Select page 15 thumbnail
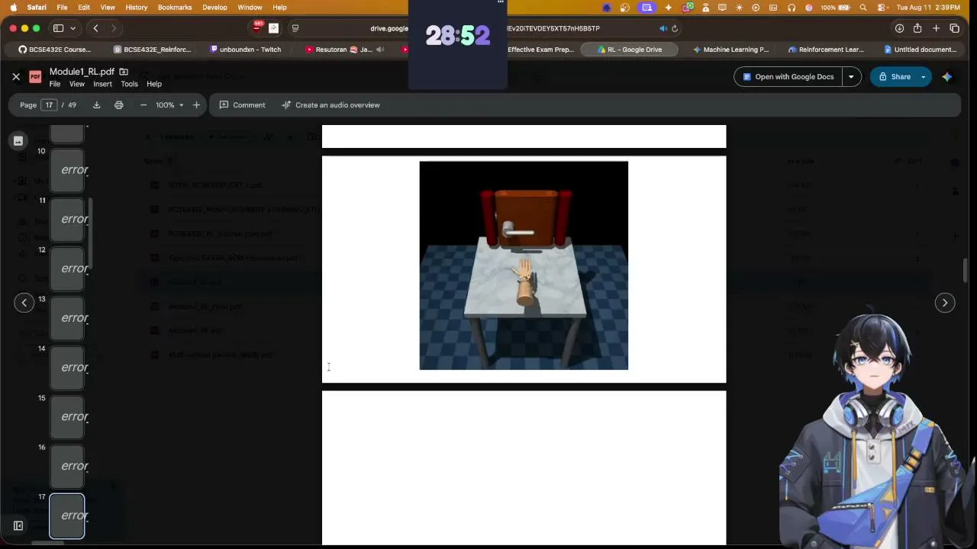977x549 pixels. [x=67, y=417]
